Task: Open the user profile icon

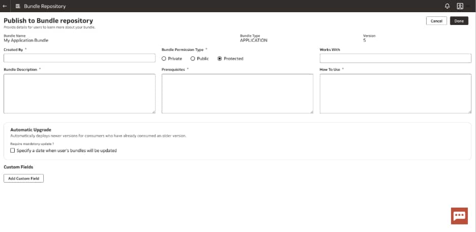Action: (460, 6)
